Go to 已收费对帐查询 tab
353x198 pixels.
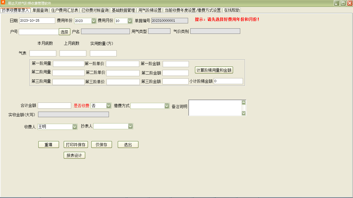95,10
